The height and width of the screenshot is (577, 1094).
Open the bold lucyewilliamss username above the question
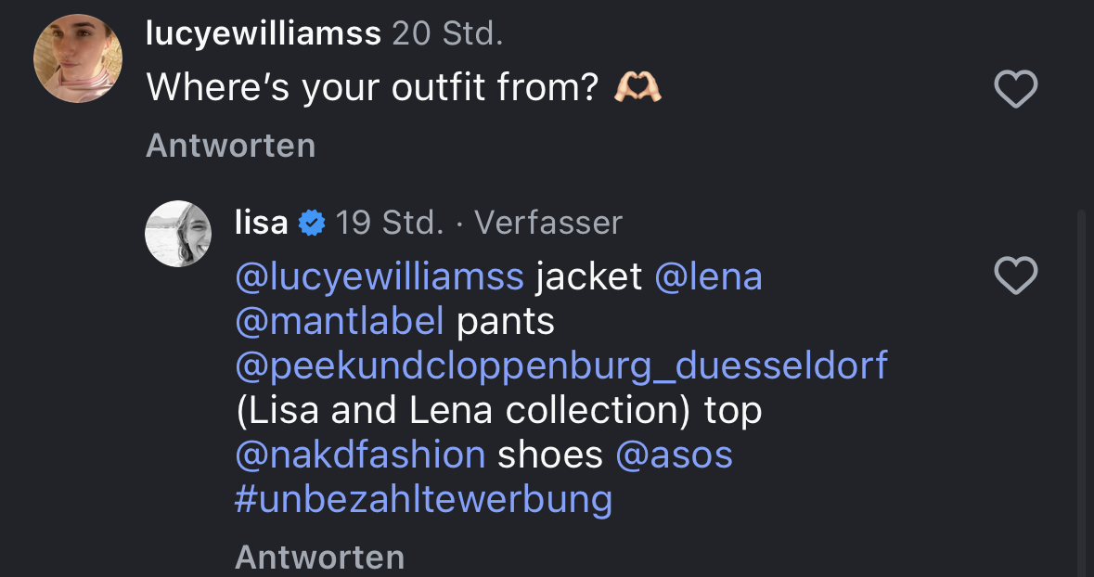point(264,33)
